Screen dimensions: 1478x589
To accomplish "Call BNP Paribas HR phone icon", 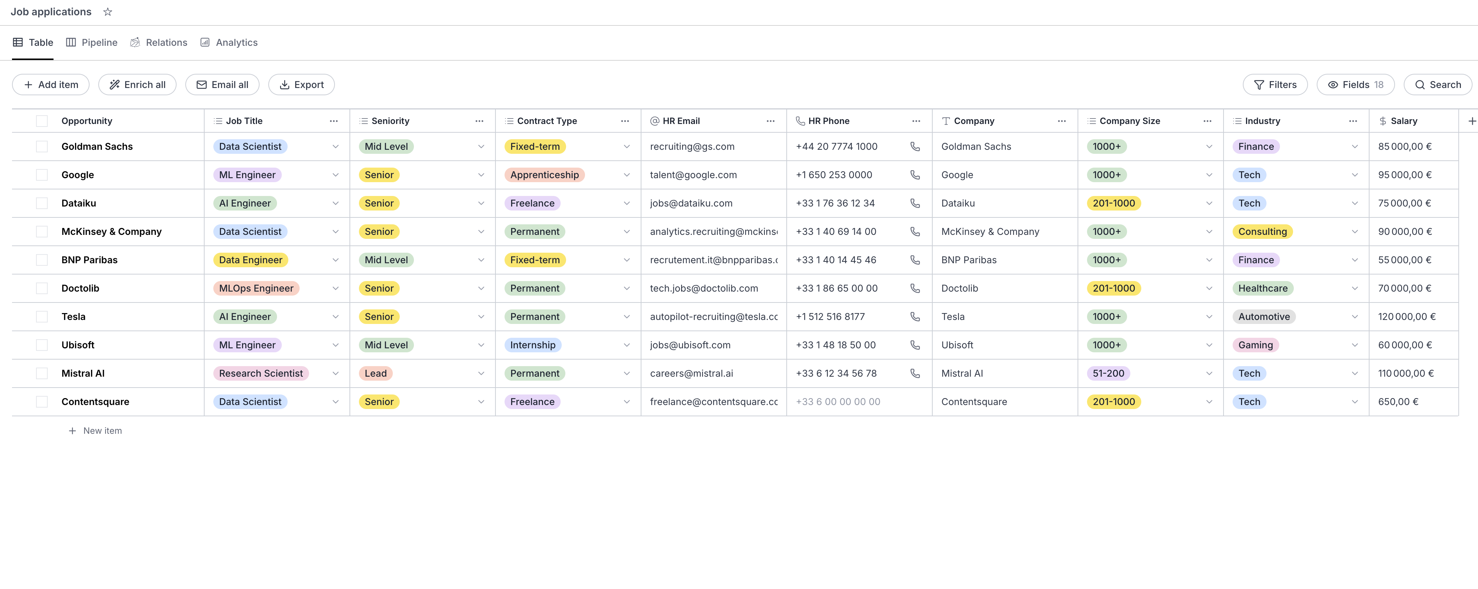I will pyautogui.click(x=915, y=260).
